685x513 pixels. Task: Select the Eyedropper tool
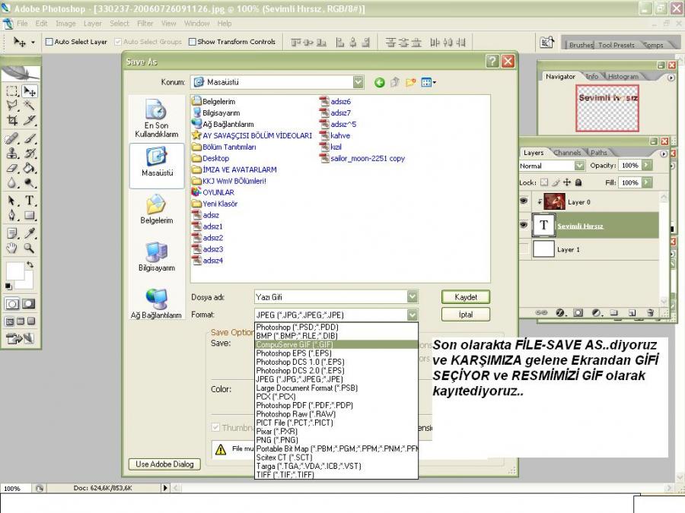pyautogui.click(x=29, y=233)
